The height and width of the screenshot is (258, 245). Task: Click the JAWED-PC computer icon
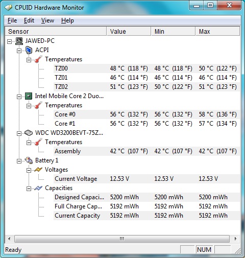tap(19, 41)
